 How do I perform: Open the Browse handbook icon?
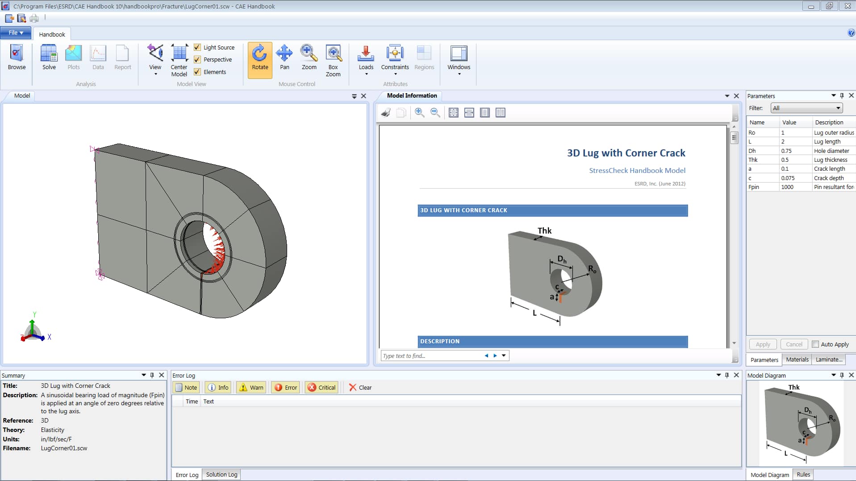[x=17, y=58]
